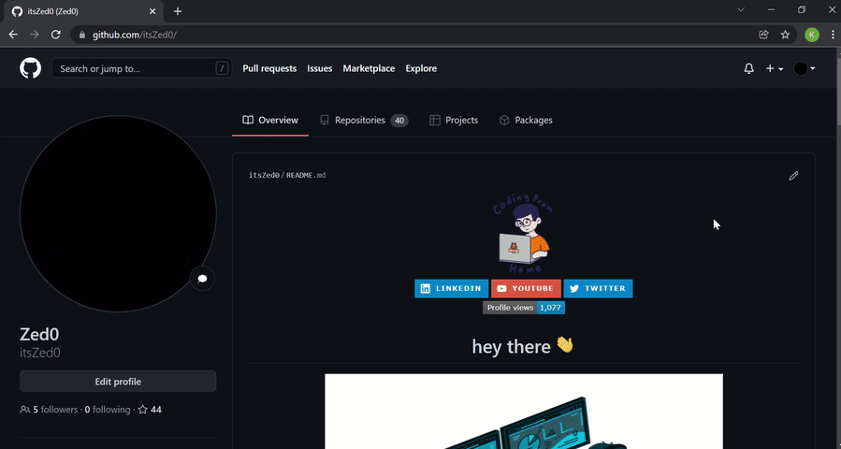Open the YouTube badge

pos(526,289)
